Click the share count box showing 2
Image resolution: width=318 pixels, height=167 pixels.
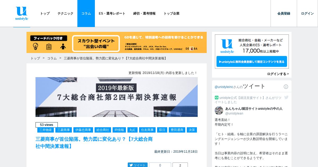point(180,165)
